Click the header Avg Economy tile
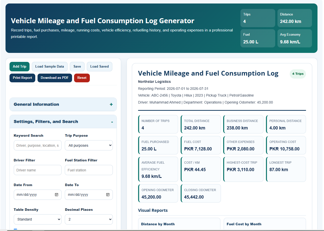 pyautogui.click(x=295, y=38)
